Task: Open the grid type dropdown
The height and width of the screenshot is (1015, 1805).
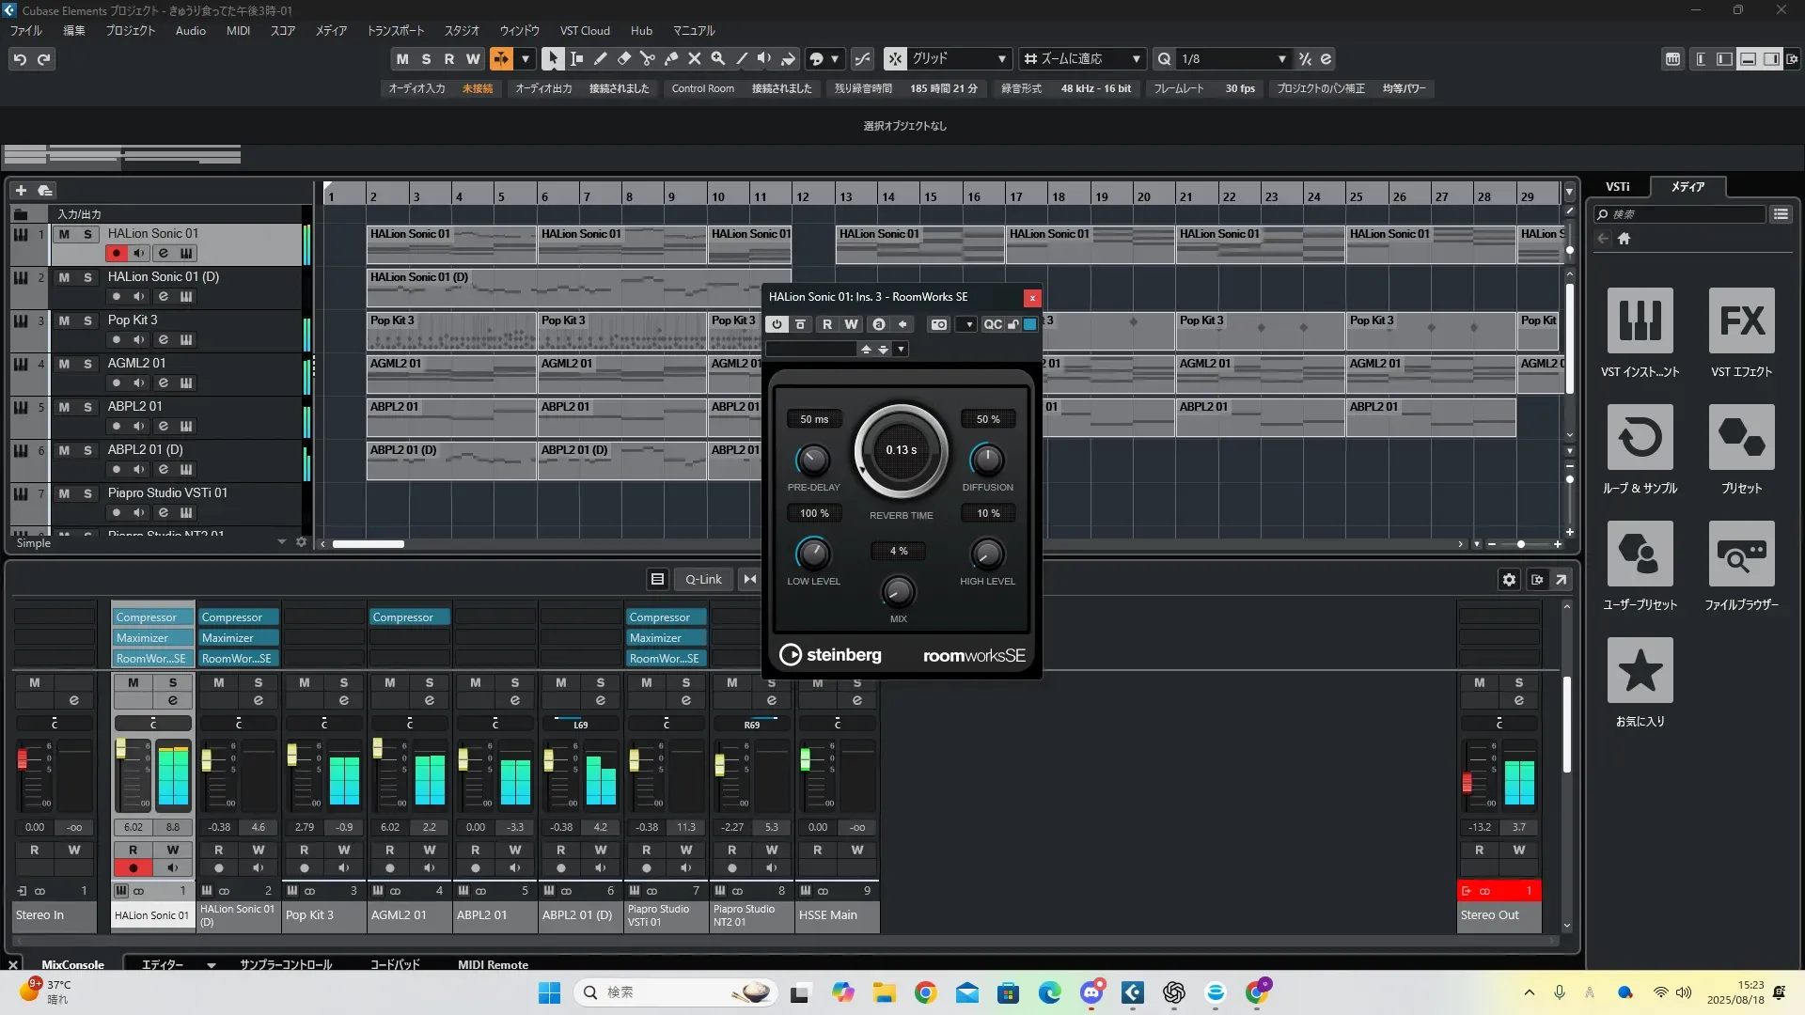Action: pyautogui.click(x=1001, y=58)
